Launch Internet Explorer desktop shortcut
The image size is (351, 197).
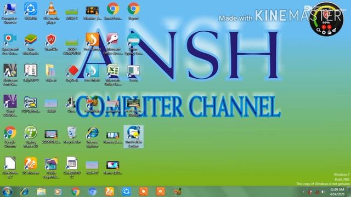pyautogui.click(x=93, y=137)
